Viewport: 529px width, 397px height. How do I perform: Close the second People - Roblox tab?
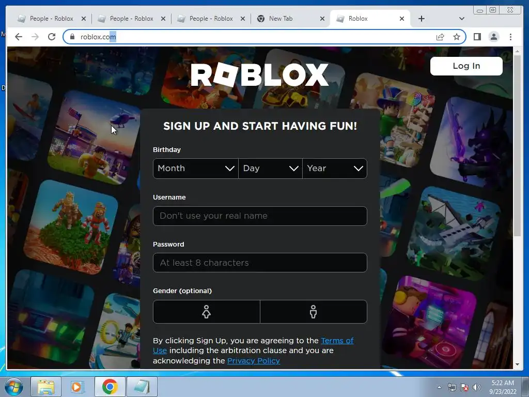163,19
